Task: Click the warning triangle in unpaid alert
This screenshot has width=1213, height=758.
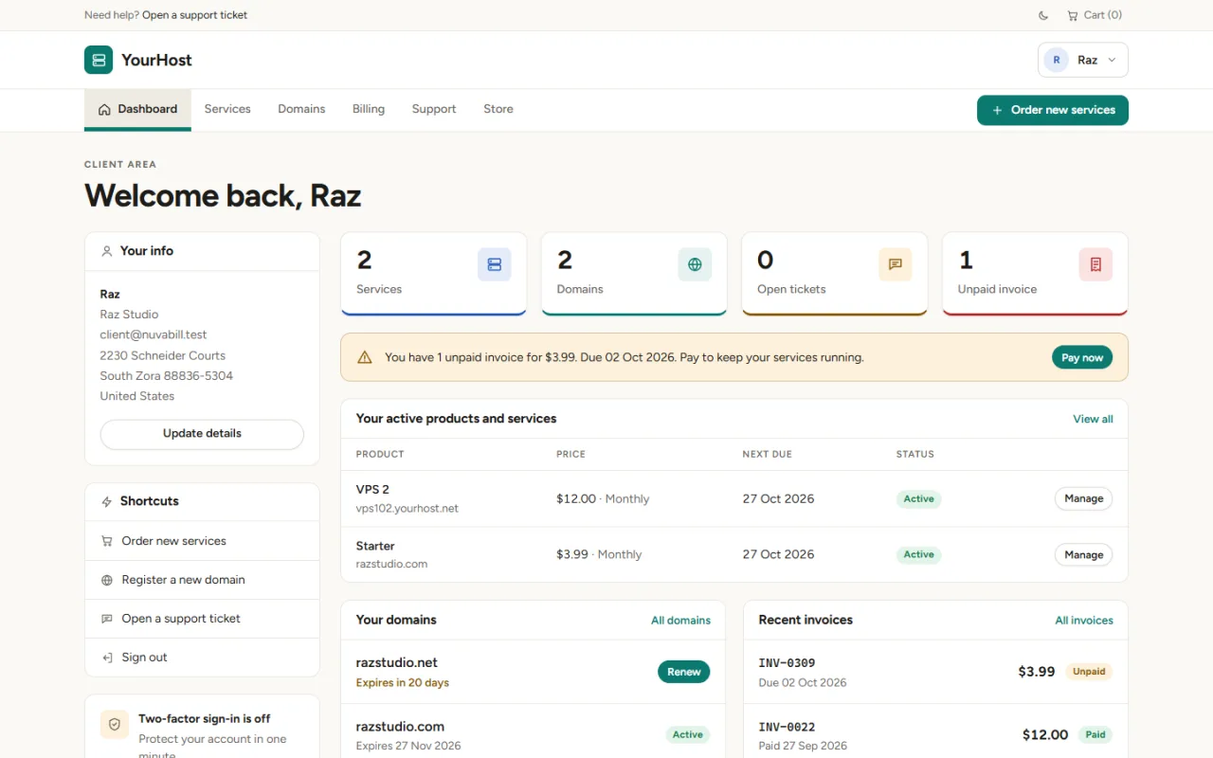Action: pyautogui.click(x=365, y=357)
